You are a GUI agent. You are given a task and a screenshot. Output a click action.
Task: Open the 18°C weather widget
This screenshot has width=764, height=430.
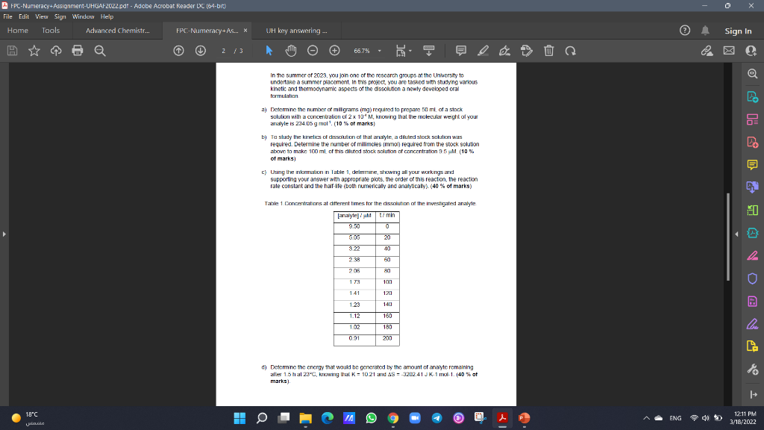click(x=28, y=418)
